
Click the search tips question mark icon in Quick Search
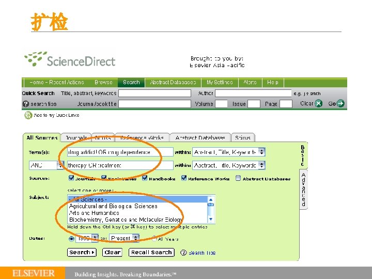pyautogui.click(x=25, y=104)
